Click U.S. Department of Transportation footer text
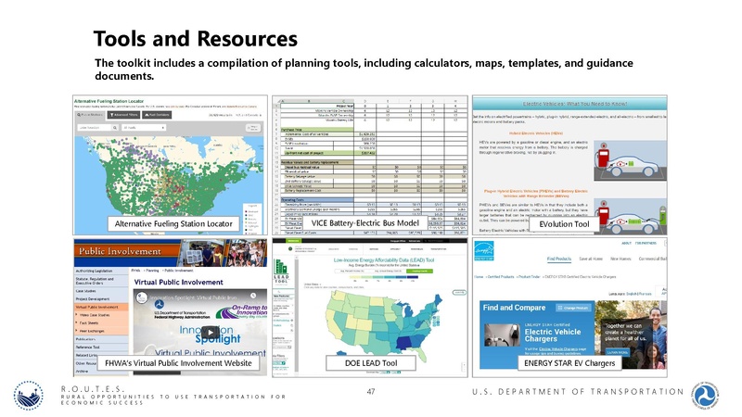 coord(578,391)
